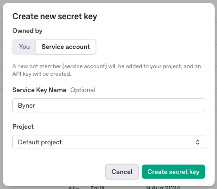Click the up-down chevron icon in Project selector
The width and height of the screenshot is (217, 189).
point(198,142)
